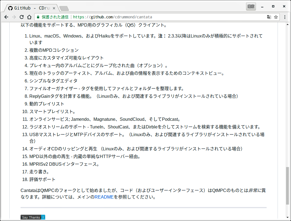291x221 pixels.
Task: Click the line starting with MPD以外の曲の再生
Action: pyautogui.click(x=85, y=157)
